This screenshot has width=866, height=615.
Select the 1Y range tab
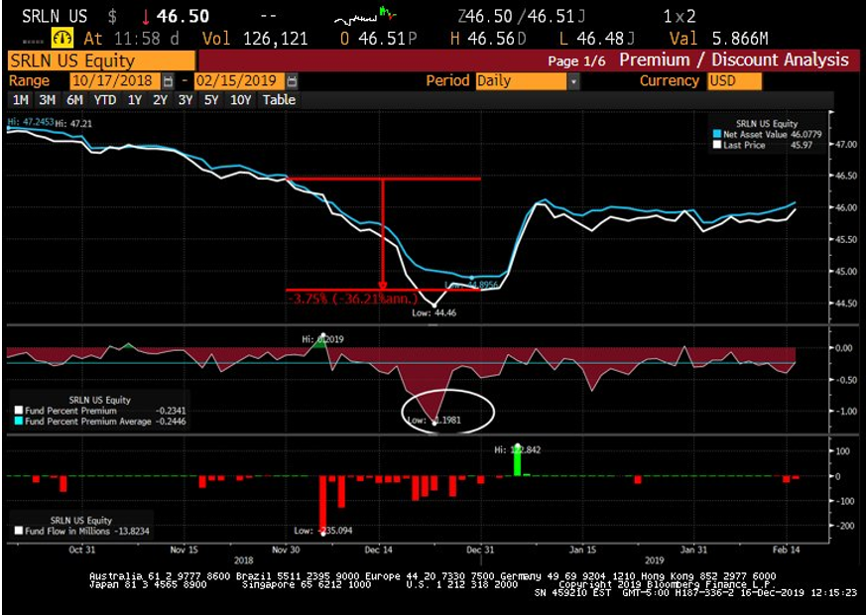point(134,100)
